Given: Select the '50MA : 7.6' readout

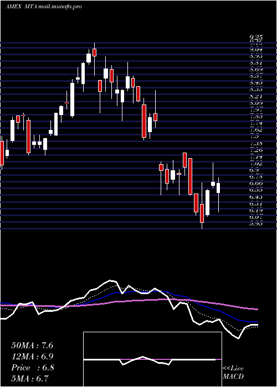Looking at the screenshot, I should (32, 346).
